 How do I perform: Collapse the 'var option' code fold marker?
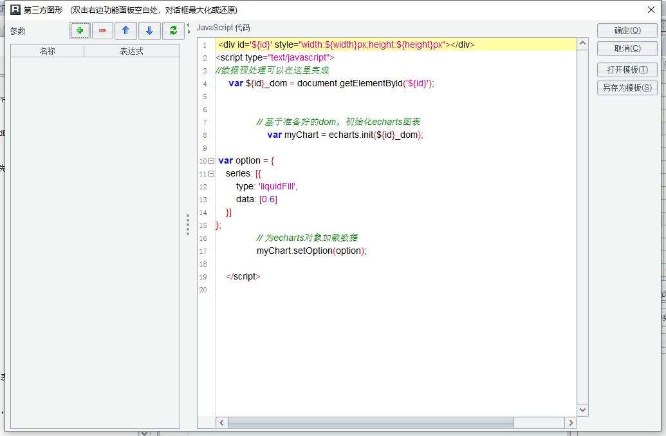(211, 161)
